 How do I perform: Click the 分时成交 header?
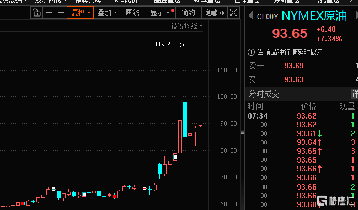[264, 94]
